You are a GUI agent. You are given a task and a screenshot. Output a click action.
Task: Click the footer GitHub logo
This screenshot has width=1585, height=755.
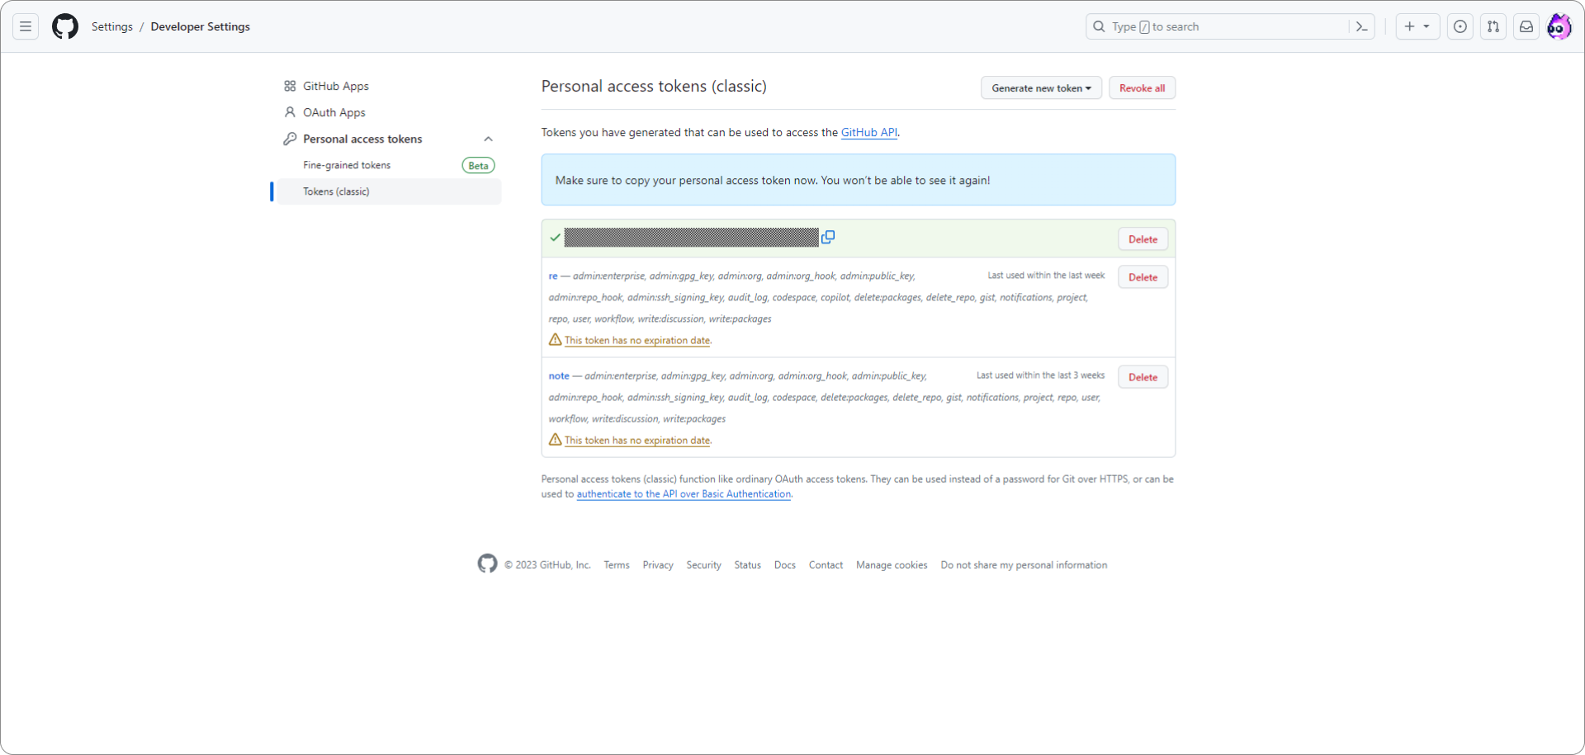click(487, 564)
